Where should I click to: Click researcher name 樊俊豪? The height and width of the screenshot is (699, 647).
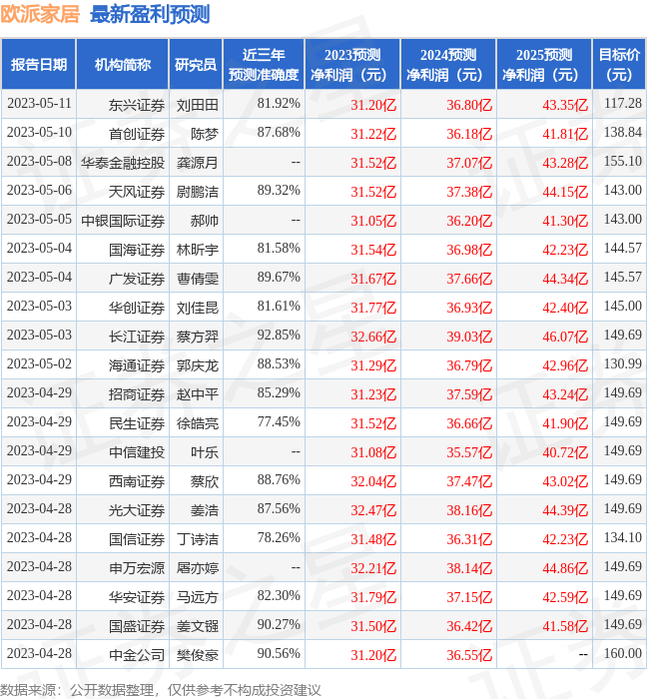coord(198,655)
